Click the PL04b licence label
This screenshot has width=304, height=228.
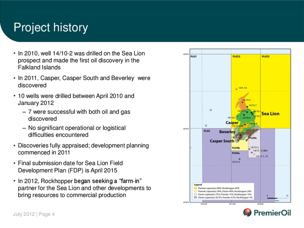[x=236, y=148]
